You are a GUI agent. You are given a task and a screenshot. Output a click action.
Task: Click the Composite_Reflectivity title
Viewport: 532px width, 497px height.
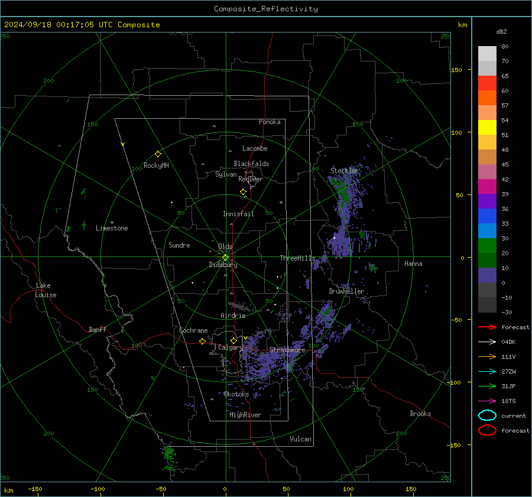click(x=266, y=9)
